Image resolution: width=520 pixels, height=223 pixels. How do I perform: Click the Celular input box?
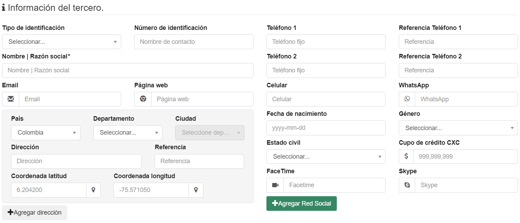(x=326, y=99)
